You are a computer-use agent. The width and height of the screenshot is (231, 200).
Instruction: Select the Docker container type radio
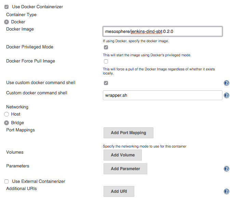tap(6, 22)
